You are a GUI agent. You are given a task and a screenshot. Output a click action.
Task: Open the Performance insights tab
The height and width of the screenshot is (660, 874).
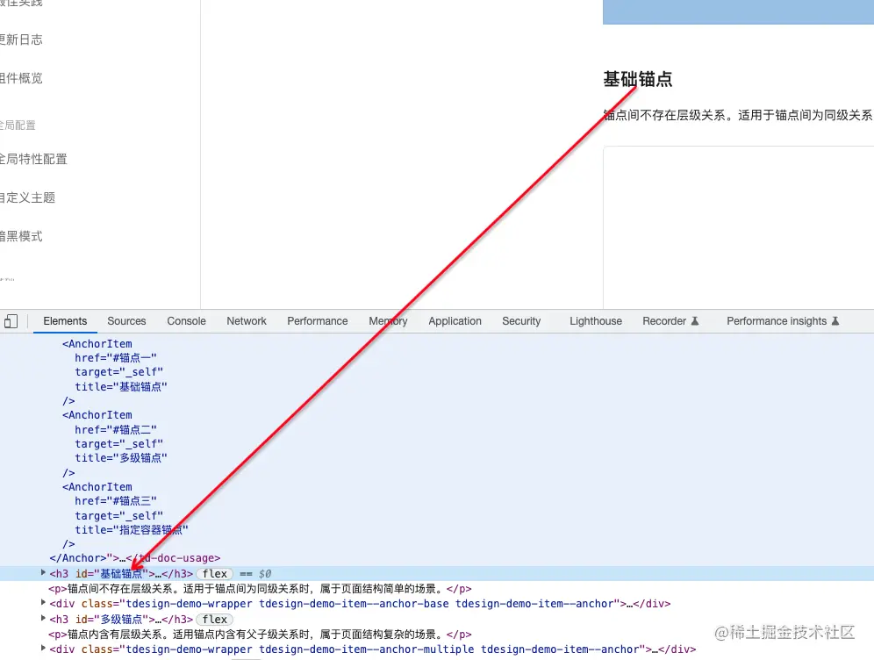[783, 321]
